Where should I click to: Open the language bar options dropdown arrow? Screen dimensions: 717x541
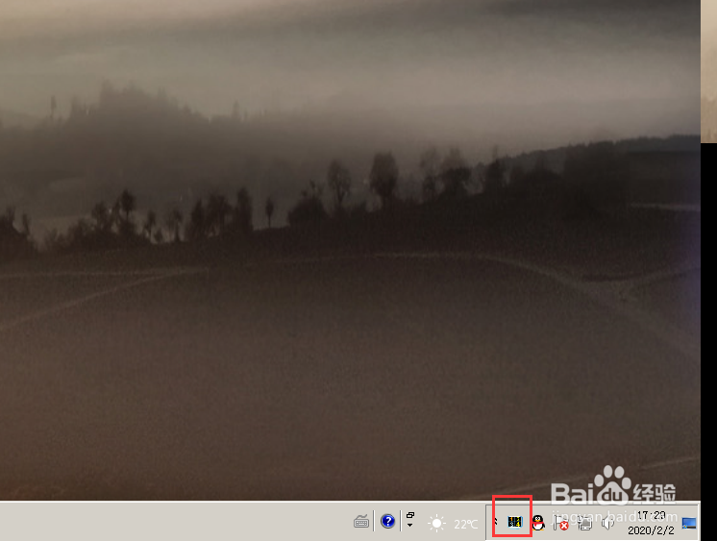[x=410, y=526]
